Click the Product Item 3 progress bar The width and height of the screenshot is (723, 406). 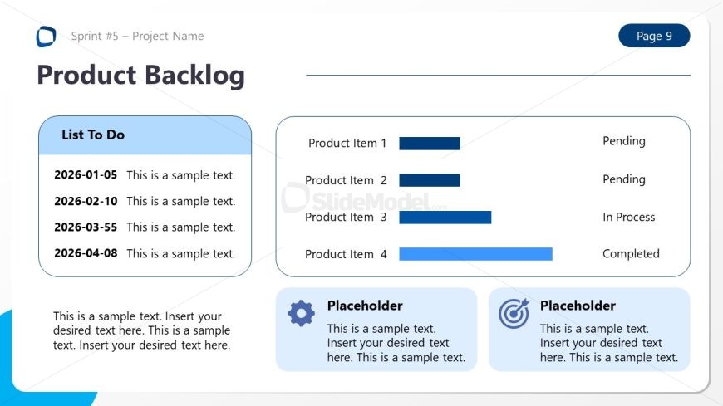pyautogui.click(x=445, y=217)
